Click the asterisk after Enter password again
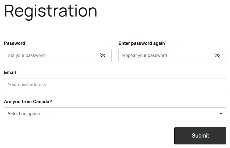Image resolution: width=230 pixels, height=148 pixels. click(166, 42)
